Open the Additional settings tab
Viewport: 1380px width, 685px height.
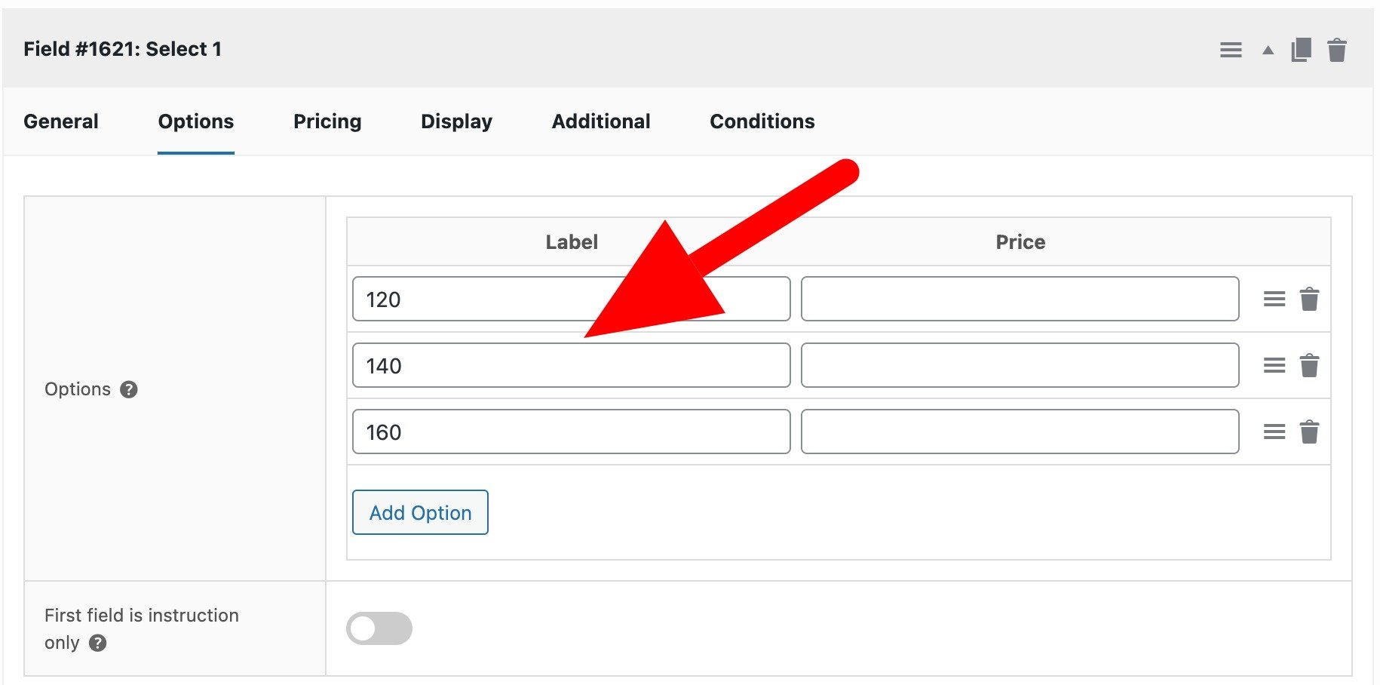[x=601, y=121]
